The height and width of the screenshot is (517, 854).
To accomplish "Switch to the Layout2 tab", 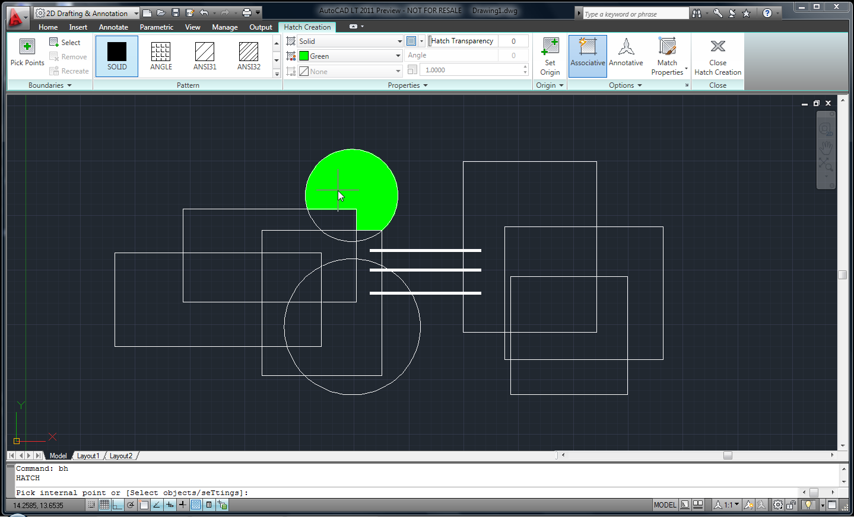I will 121,456.
